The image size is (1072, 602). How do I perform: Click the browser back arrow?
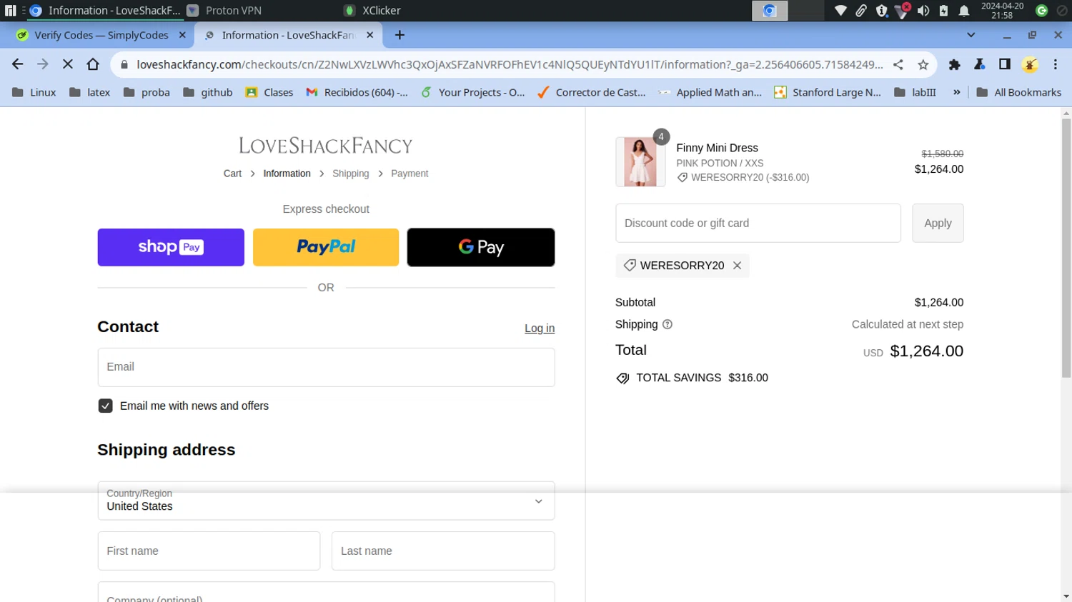click(x=17, y=64)
